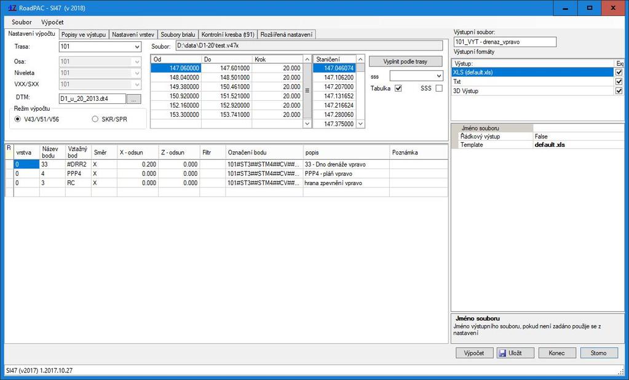Image resolution: width=629 pixels, height=380 pixels.
Task: Toggle the 3D Výstup export checkbox
Action: (619, 90)
